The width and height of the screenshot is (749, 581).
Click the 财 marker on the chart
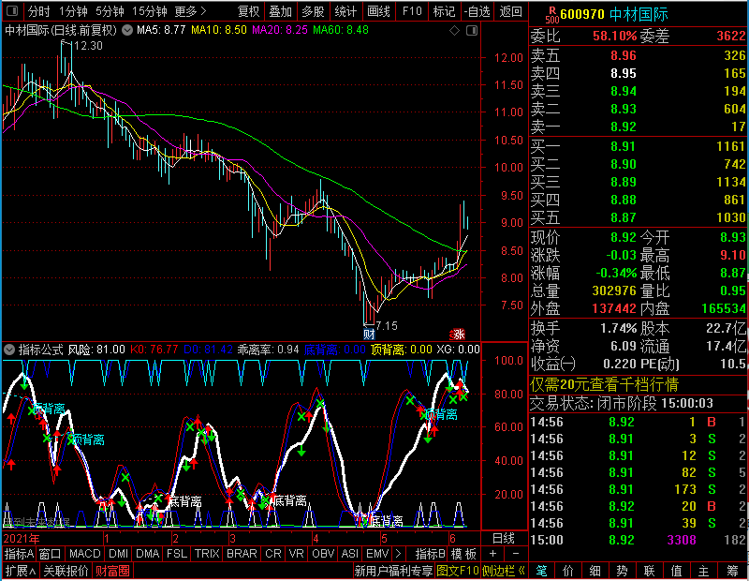(x=369, y=334)
